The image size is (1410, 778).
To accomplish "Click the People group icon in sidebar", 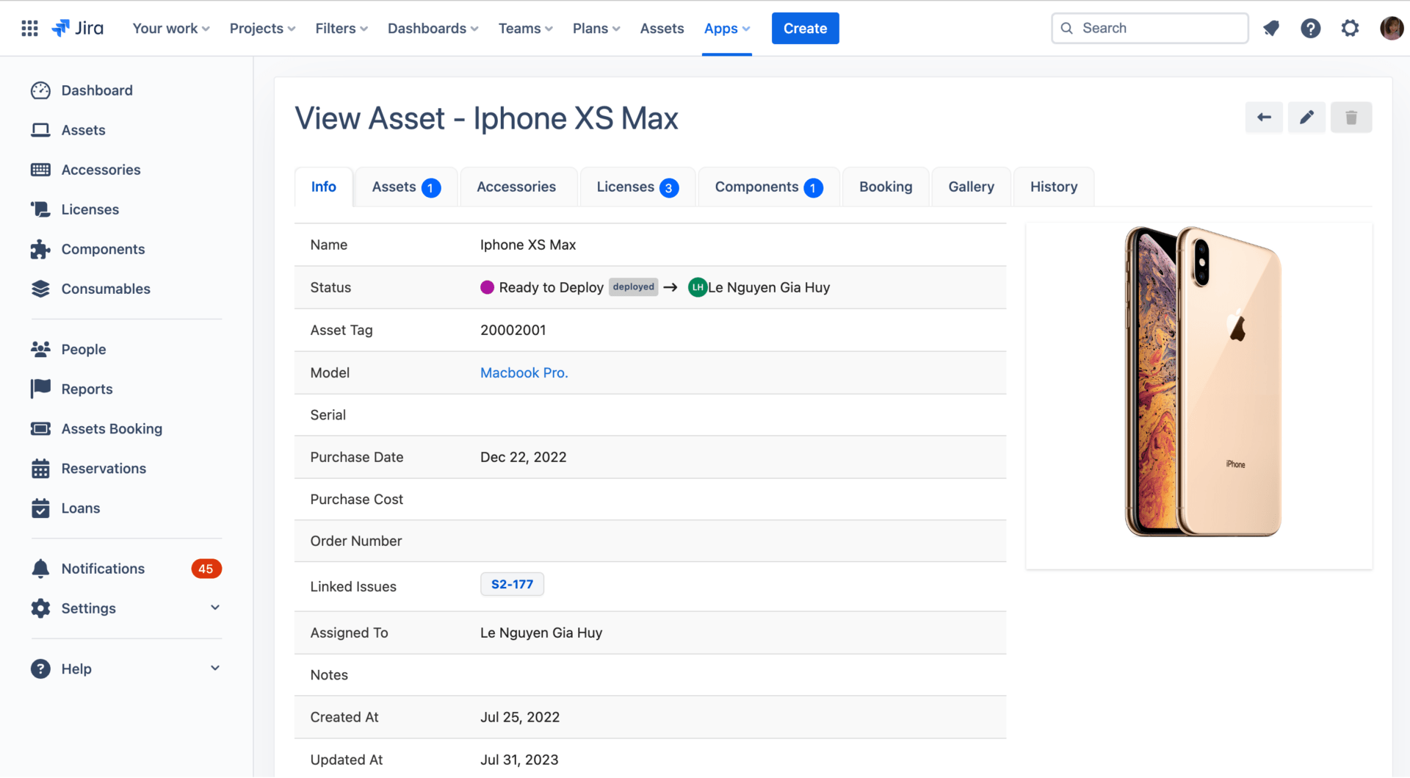I will 40,349.
